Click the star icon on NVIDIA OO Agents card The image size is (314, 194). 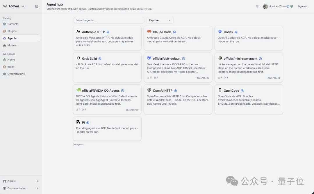click(83, 110)
